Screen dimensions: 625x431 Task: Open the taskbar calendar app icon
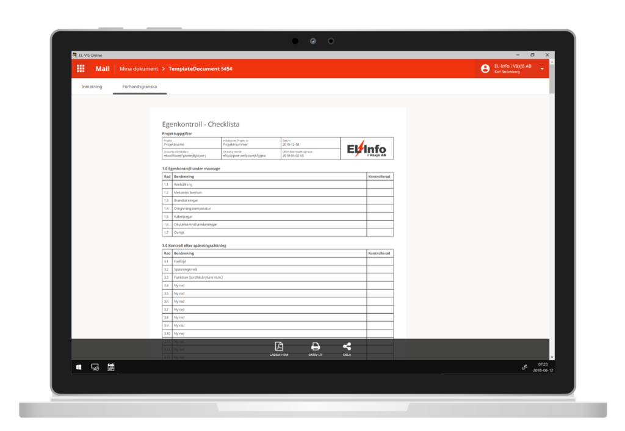(111, 368)
